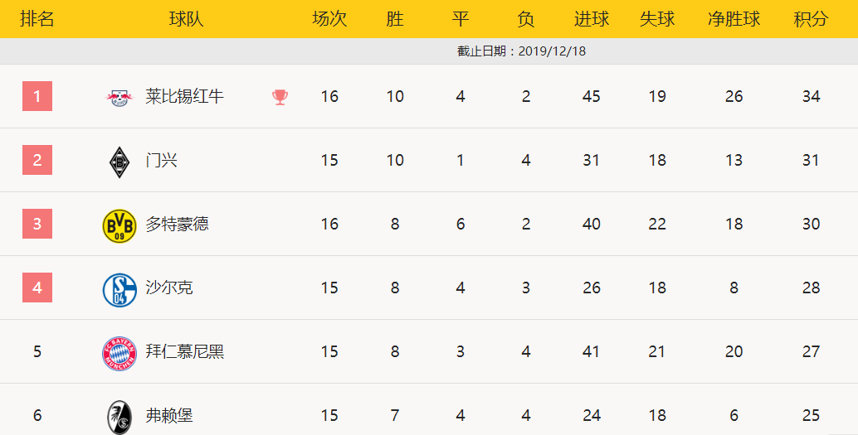Open the 拜仁慕尼黑 team link
This screenshot has height=435, width=858.
pos(184,350)
